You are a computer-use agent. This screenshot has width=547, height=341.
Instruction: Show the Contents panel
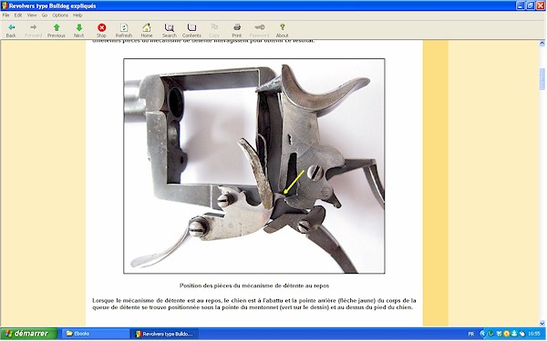click(x=191, y=30)
